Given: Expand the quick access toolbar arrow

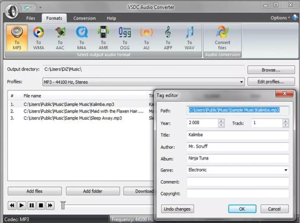Looking at the screenshot, I should pyautogui.click(x=40, y=8).
